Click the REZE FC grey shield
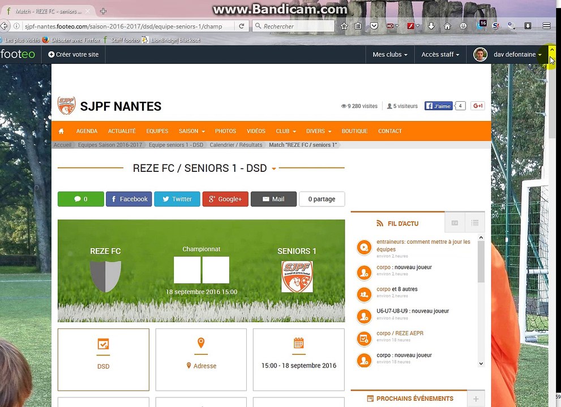Image resolution: width=561 pixels, height=407 pixels. coord(105,276)
